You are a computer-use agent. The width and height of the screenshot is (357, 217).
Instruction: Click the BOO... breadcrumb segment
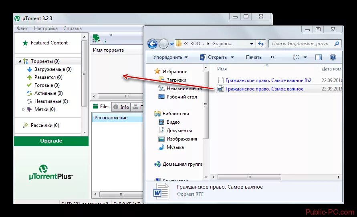click(197, 44)
